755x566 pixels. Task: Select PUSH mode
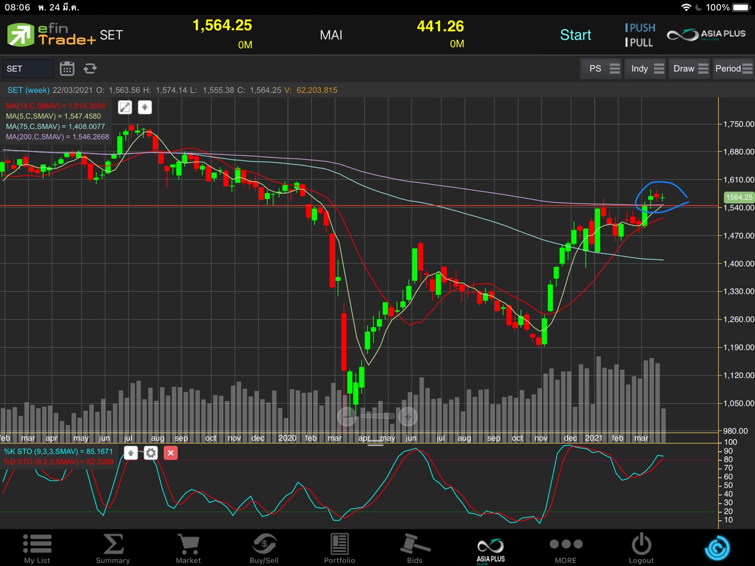640,28
